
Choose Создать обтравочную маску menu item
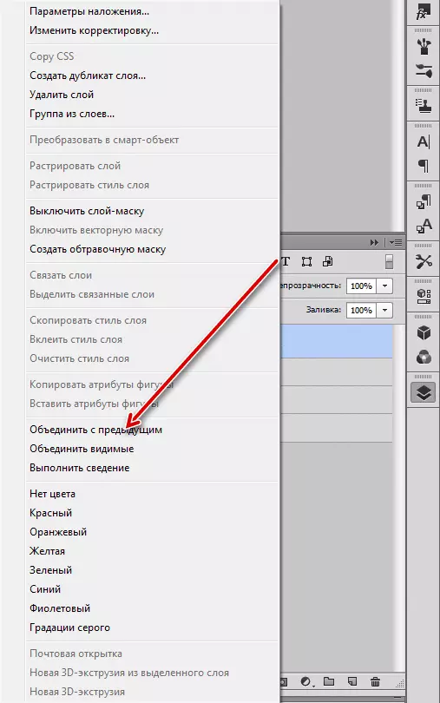point(98,249)
